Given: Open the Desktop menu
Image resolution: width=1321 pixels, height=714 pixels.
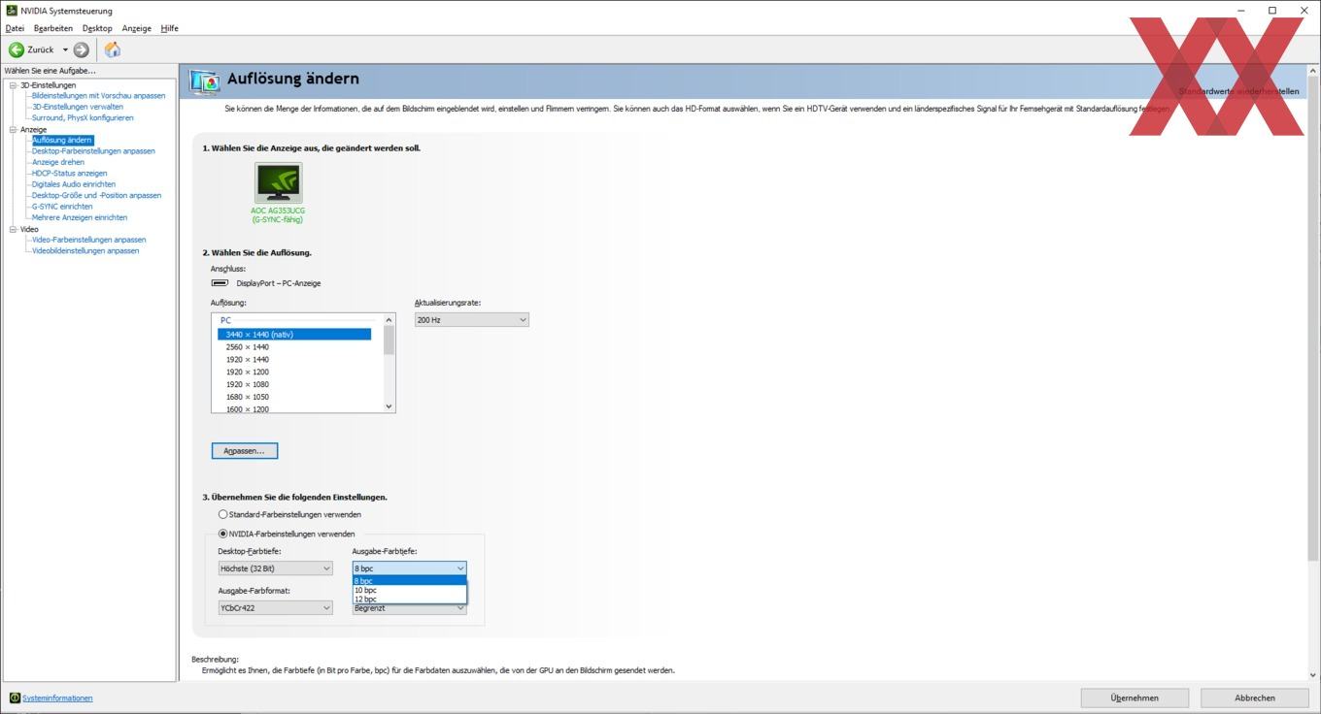Looking at the screenshot, I should click(x=97, y=28).
